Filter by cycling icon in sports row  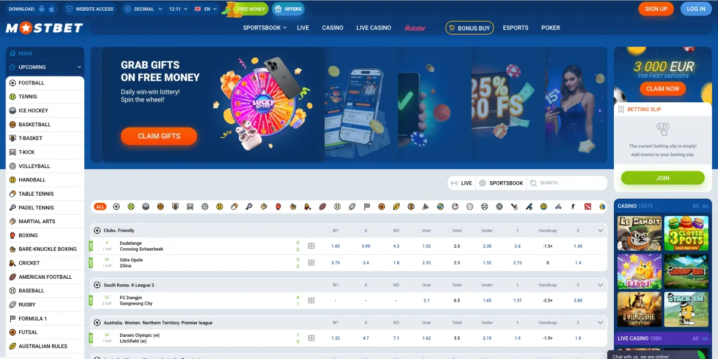coord(558,206)
